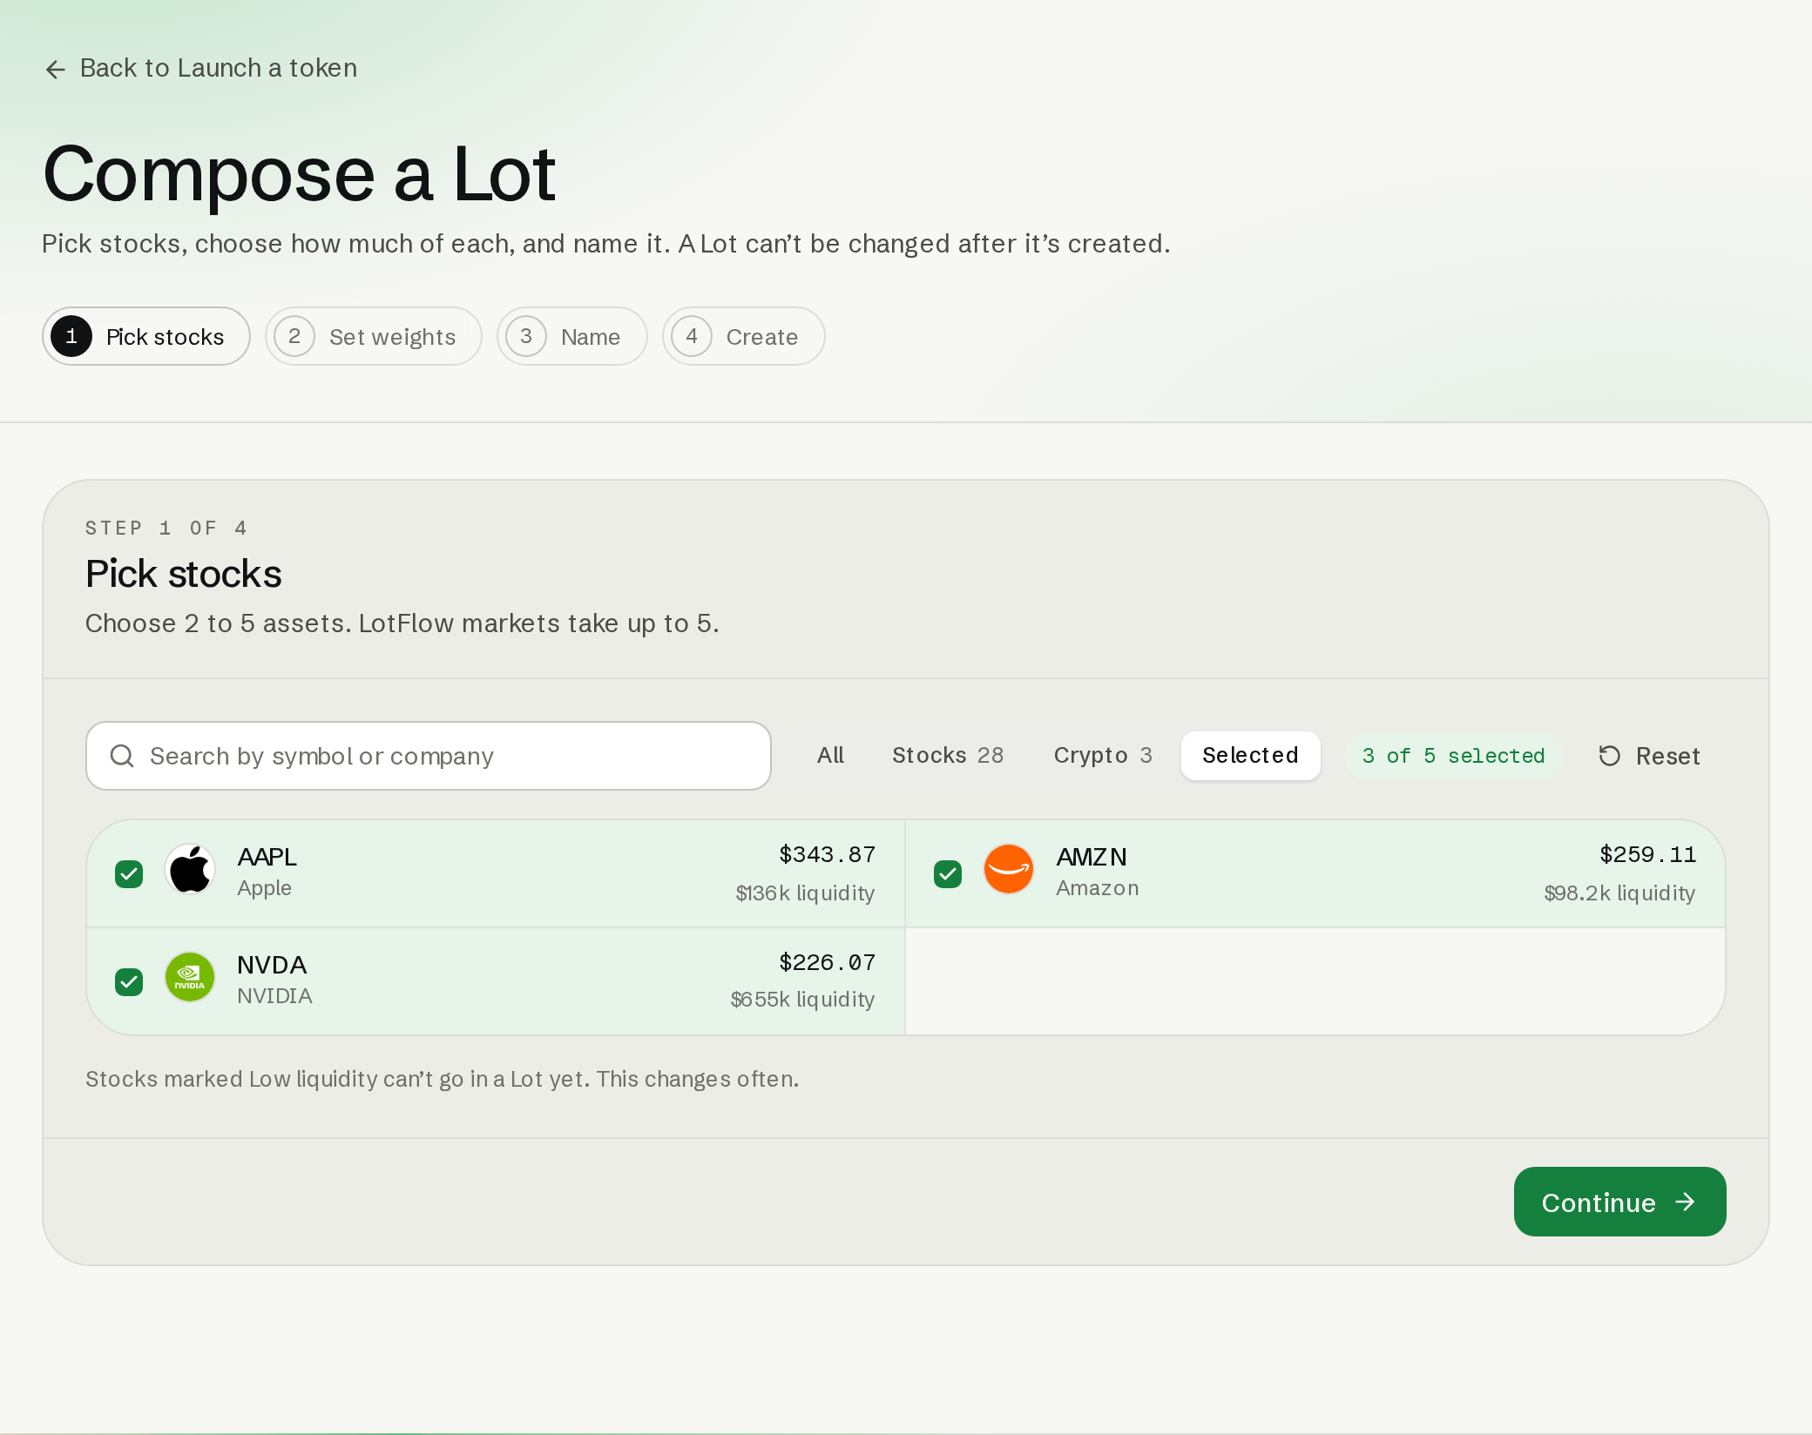Viewport: 1812px width, 1435px height.
Task: Click the $136k liquidity text
Action: [x=805, y=893]
